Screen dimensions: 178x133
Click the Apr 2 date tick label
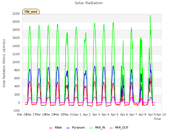coord(87,114)
